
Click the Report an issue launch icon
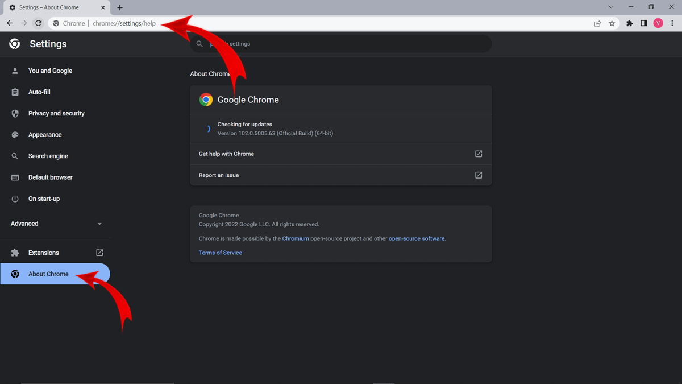pyautogui.click(x=479, y=175)
